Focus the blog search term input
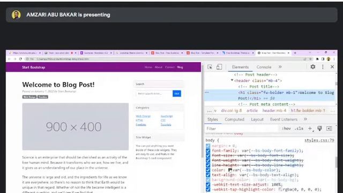343x193 pixels. [154, 93]
